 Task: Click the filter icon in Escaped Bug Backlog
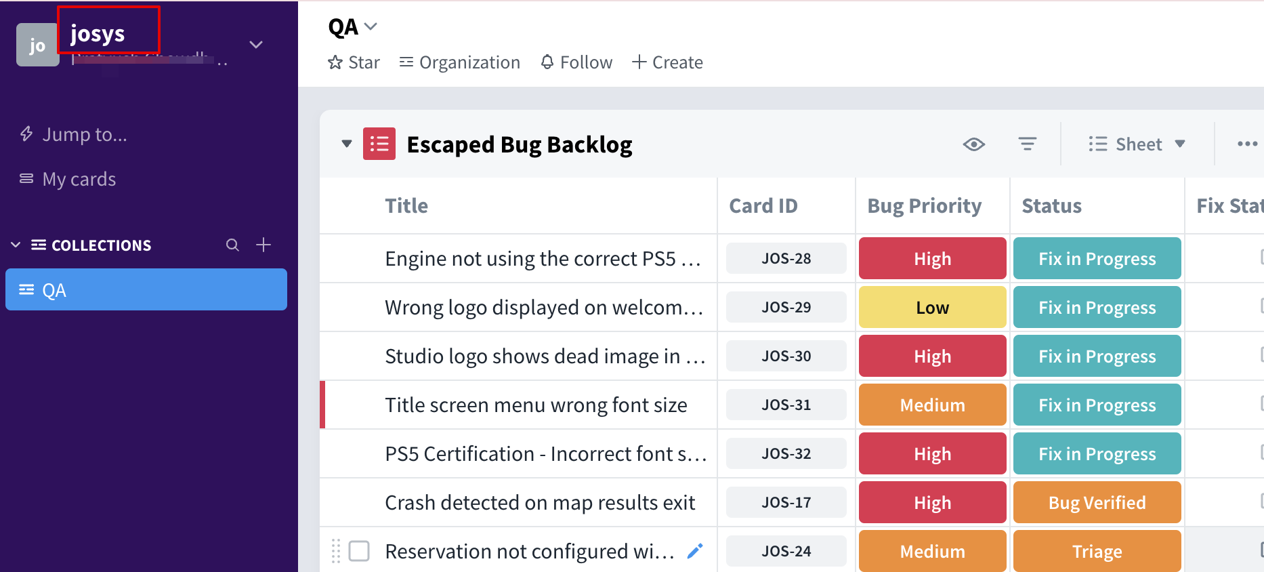pyautogui.click(x=1027, y=144)
